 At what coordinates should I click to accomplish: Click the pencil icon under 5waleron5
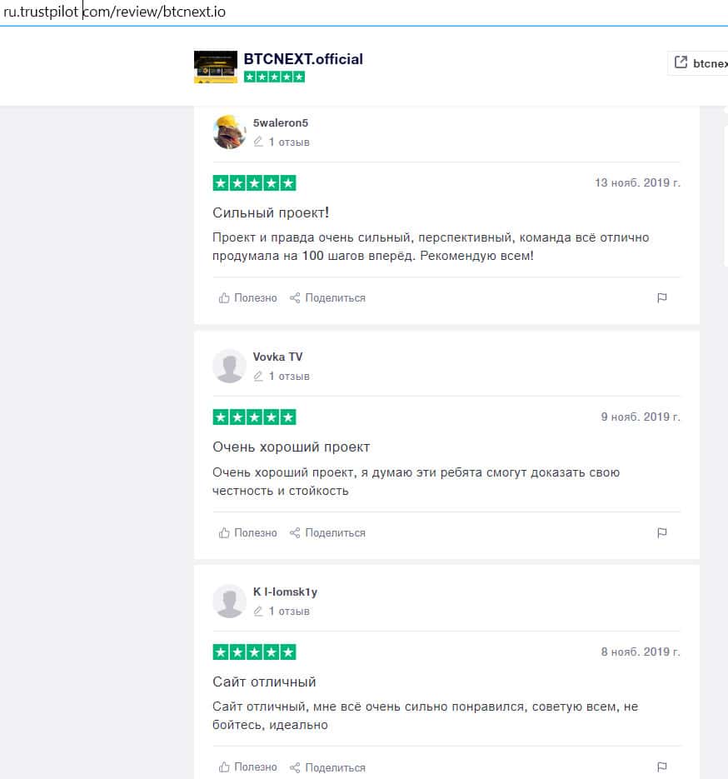(x=258, y=142)
